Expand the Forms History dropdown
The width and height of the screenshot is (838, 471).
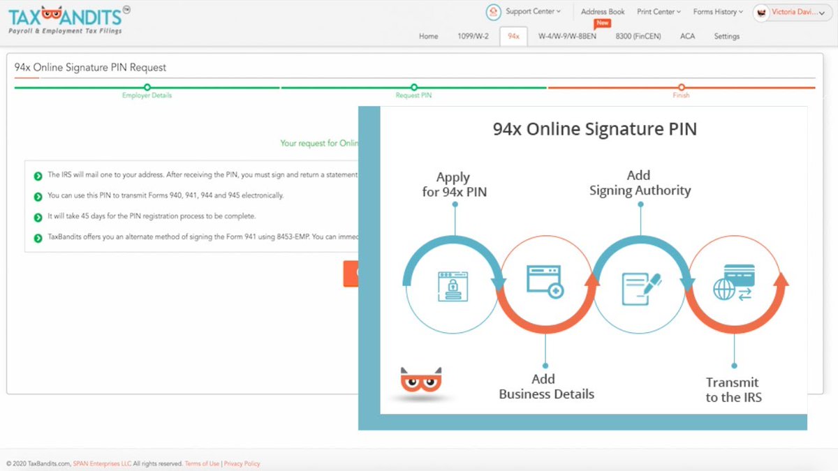tap(718, 12)
